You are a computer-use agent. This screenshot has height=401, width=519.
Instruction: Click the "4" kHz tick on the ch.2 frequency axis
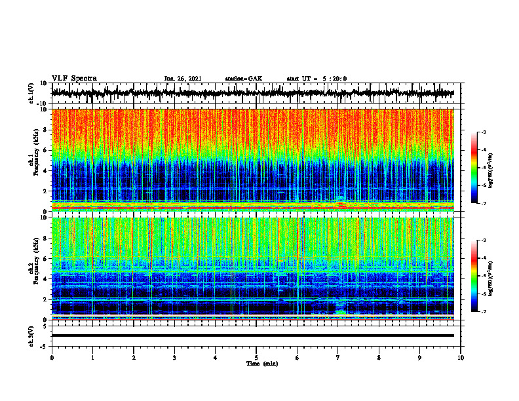coord(46,279)
